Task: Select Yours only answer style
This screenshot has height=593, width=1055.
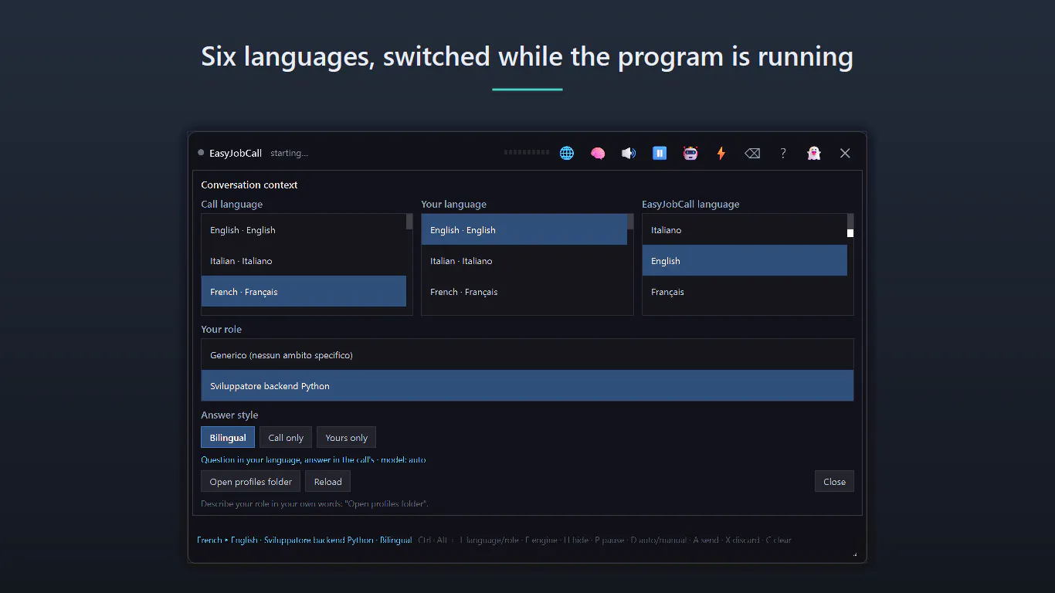Action: [347, 438]
